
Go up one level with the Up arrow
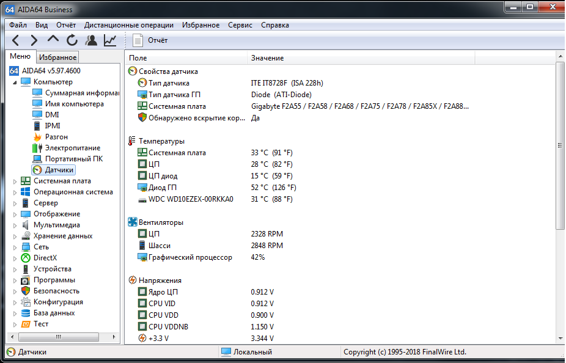click(x=53, y=39)
